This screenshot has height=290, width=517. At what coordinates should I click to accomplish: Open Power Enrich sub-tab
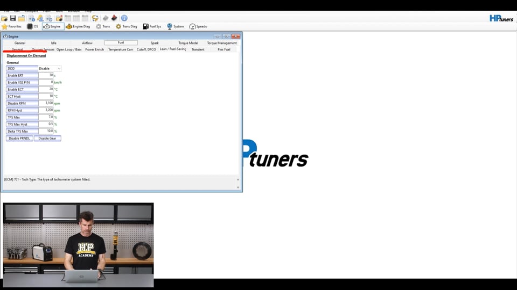tap(95, 49)
